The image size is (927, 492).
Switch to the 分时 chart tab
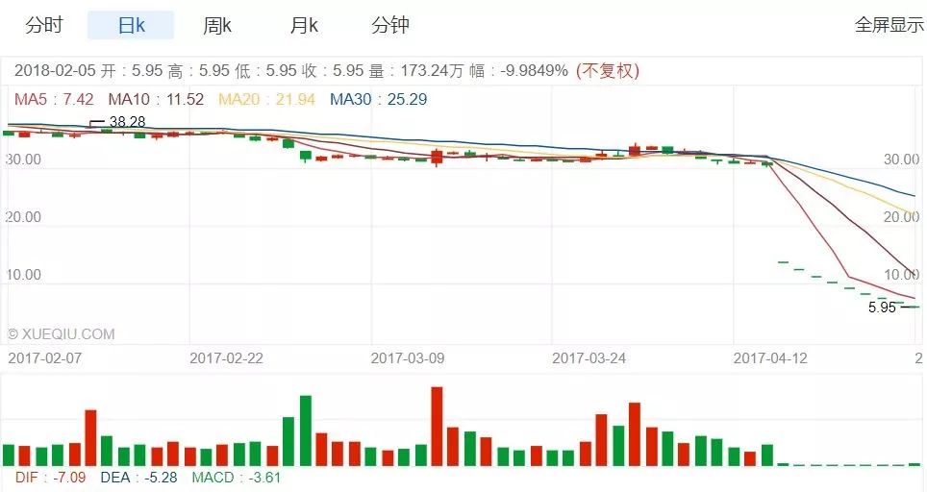(x=43, y=25)
